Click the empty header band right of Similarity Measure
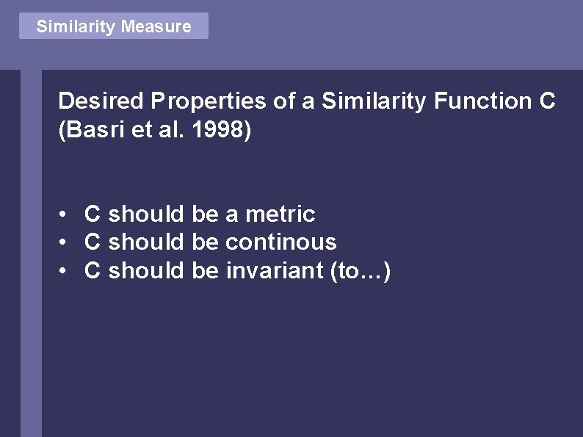This screenshot has width=583, height=437. tap(396, 33)
